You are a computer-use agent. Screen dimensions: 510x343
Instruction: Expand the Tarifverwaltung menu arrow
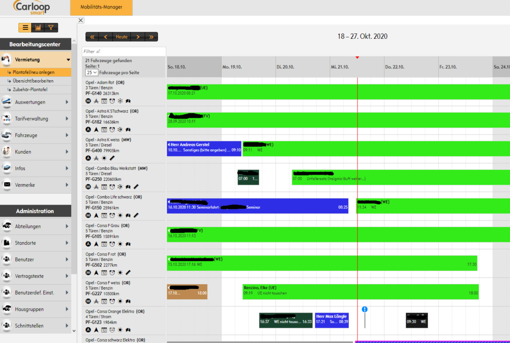pos(67,118)
